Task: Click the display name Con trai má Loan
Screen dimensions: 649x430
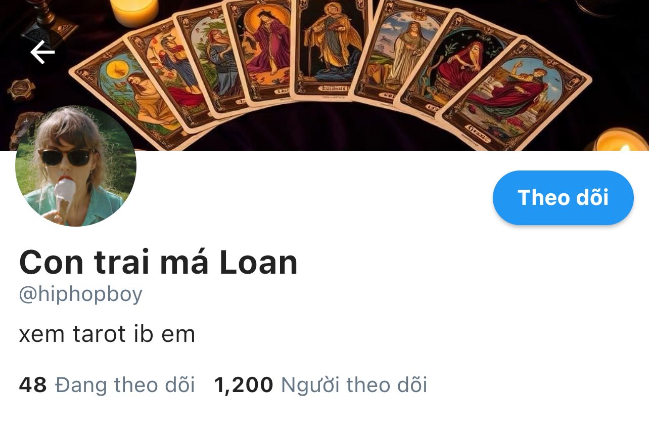Action: pos(158,263)
